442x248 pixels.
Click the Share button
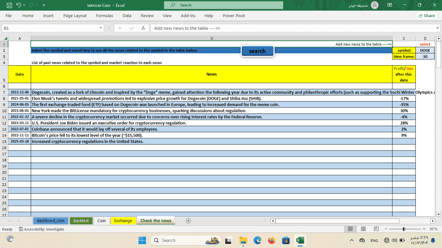427,16
